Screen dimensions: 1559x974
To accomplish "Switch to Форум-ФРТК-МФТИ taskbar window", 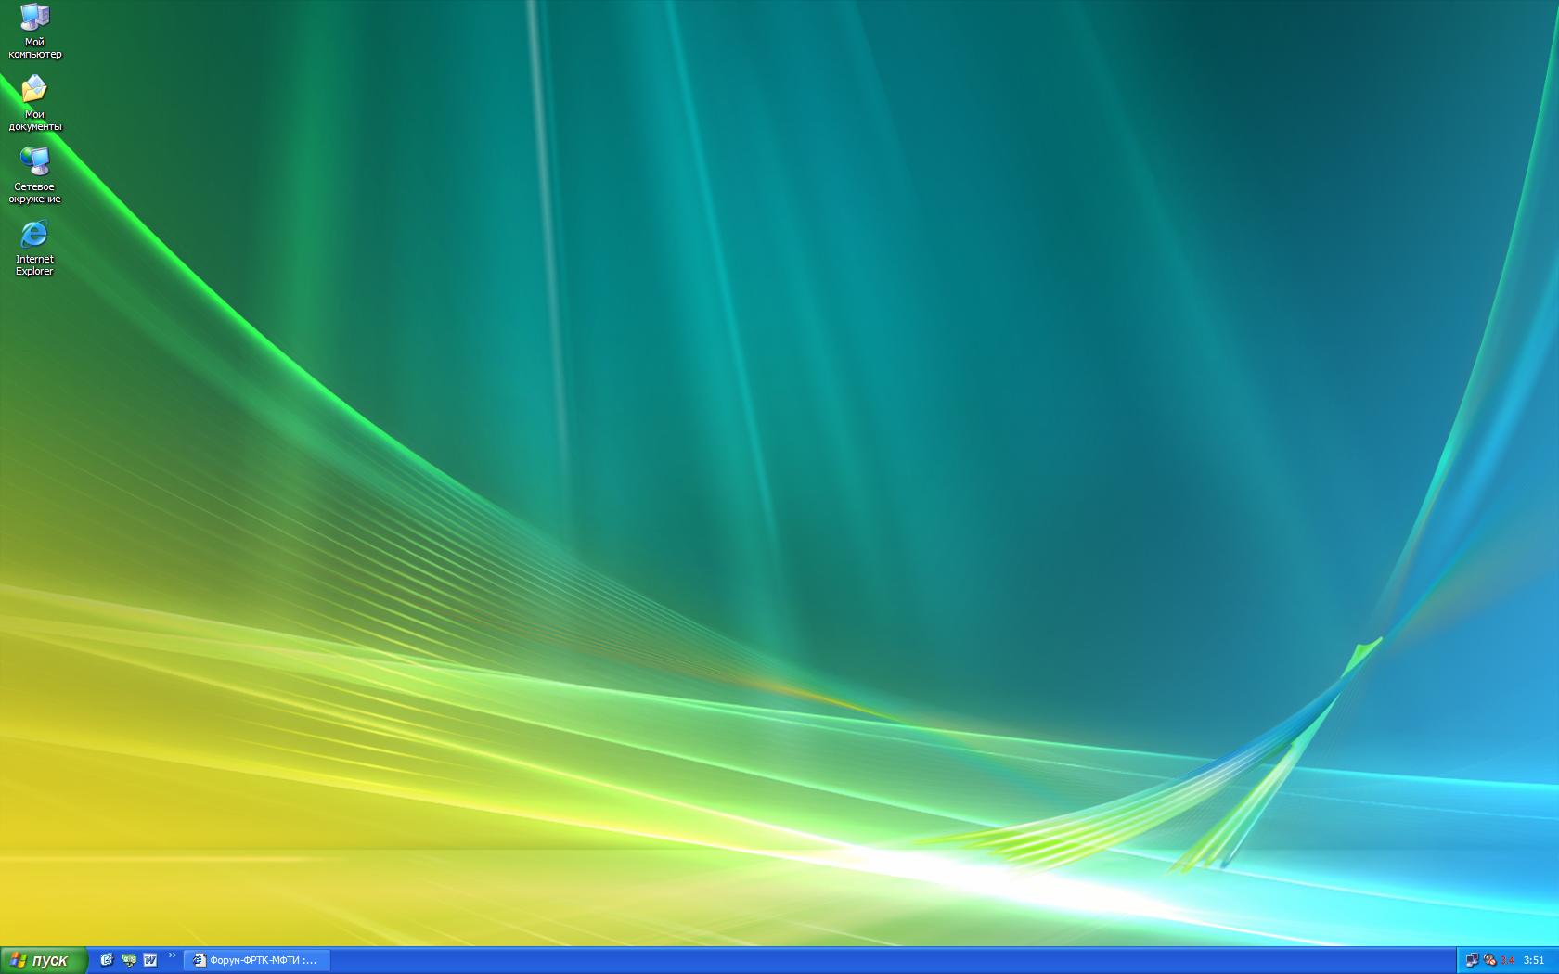I will click(x=256, y=960).
